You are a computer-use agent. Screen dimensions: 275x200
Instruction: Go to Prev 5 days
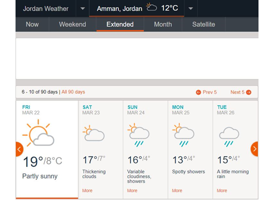[x=206, y=92]
